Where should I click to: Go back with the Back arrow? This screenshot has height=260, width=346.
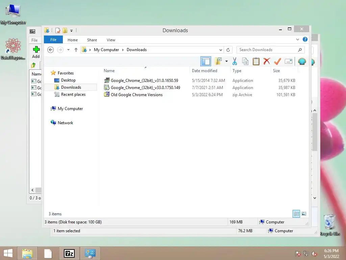[x=51, y=50]
